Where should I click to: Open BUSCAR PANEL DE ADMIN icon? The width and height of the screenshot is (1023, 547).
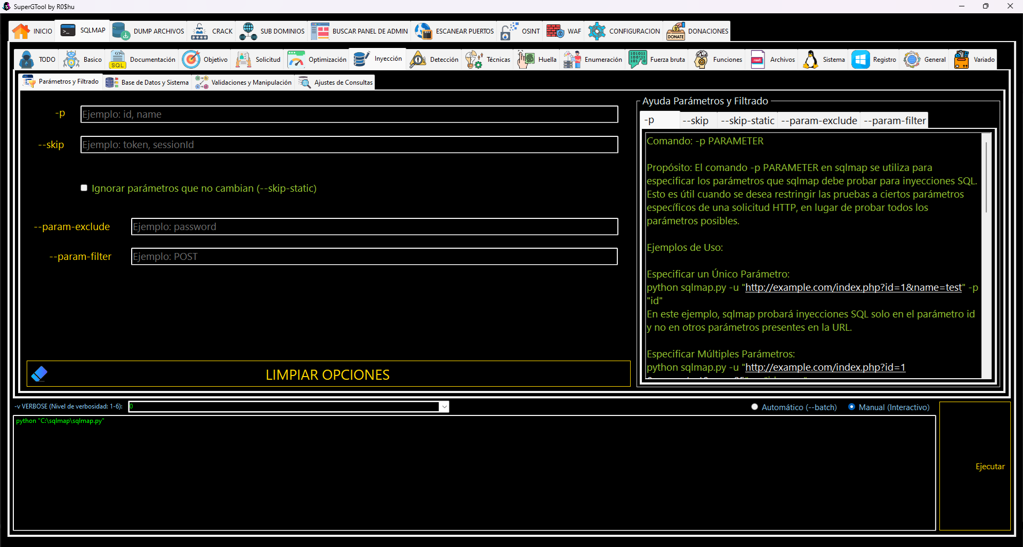pos(320,31)
